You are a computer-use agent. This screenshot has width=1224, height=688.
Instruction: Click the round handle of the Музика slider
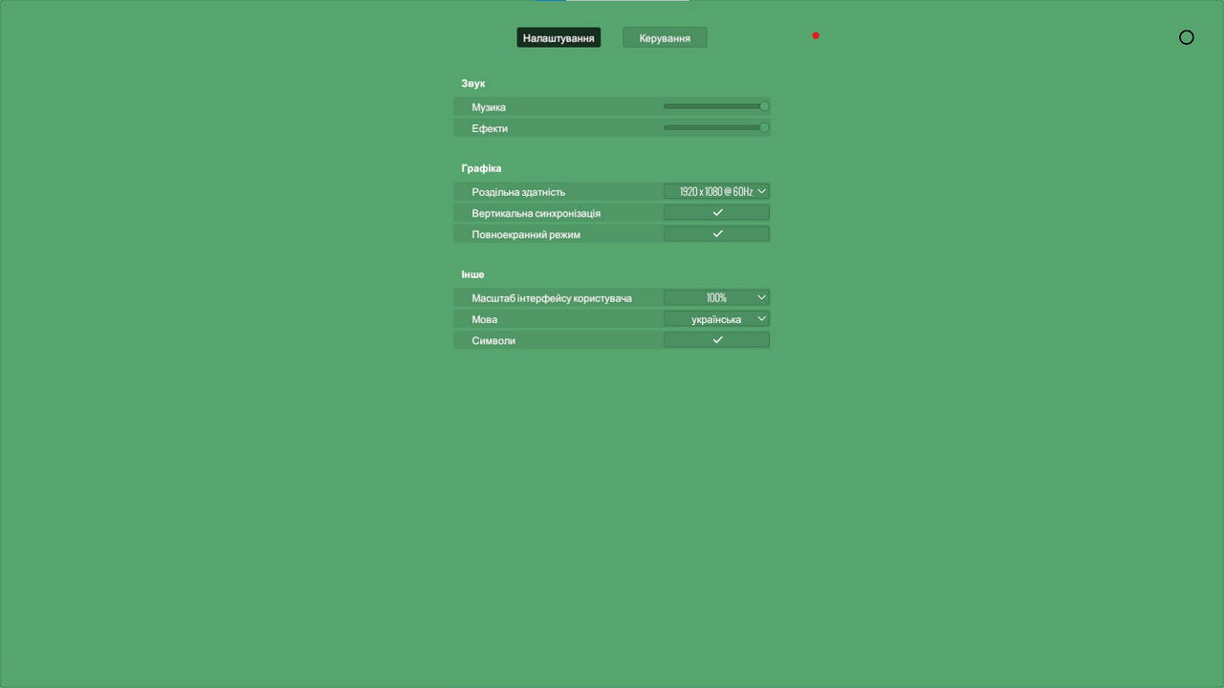point(764,107)
